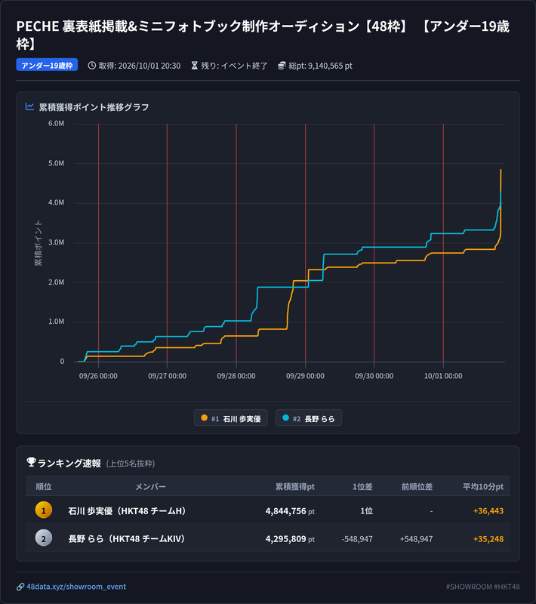
Task: Click the 1位差 column header
Action: point(362,486)
